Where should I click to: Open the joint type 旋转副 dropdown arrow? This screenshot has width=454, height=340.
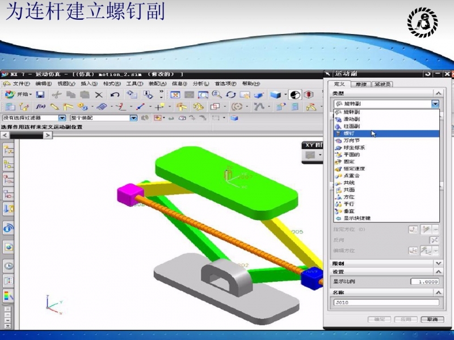(435, 104)
